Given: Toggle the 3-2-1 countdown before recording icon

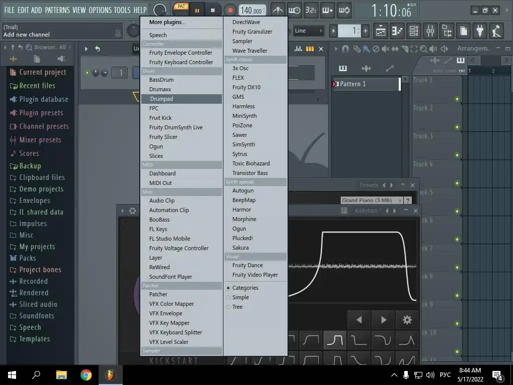Looking at the screenshot, I should 311,10.
